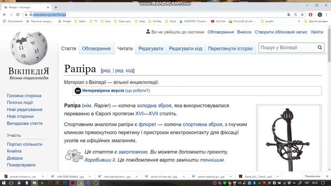Switch to the Стаття tab
331x186 pixels.
[x=69, y=49]
